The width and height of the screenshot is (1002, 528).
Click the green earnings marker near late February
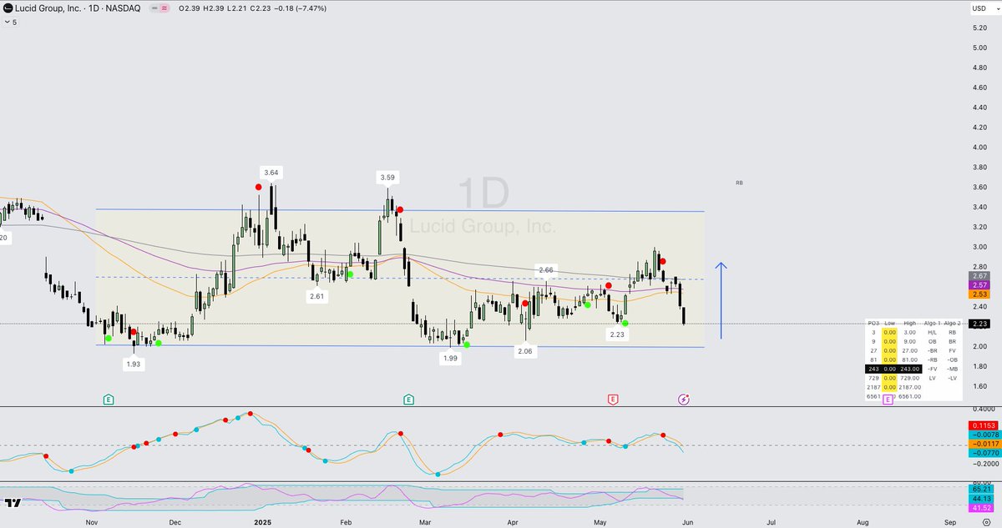(x=408, y=400)
